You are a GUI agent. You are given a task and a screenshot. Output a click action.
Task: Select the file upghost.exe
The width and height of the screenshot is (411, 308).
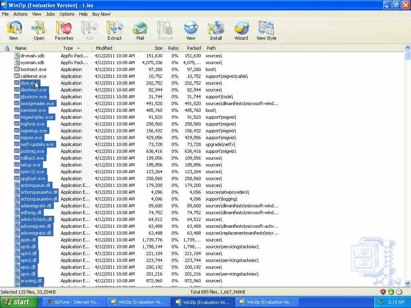point(33,178)
